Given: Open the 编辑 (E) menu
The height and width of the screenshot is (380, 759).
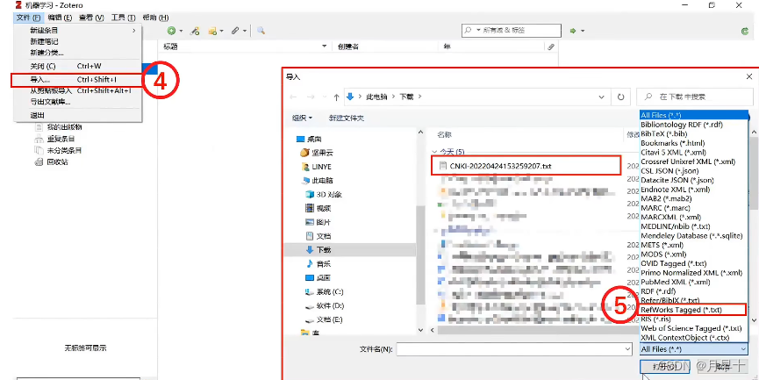Looking at the screenshot, I should click(x=60, y=18).
